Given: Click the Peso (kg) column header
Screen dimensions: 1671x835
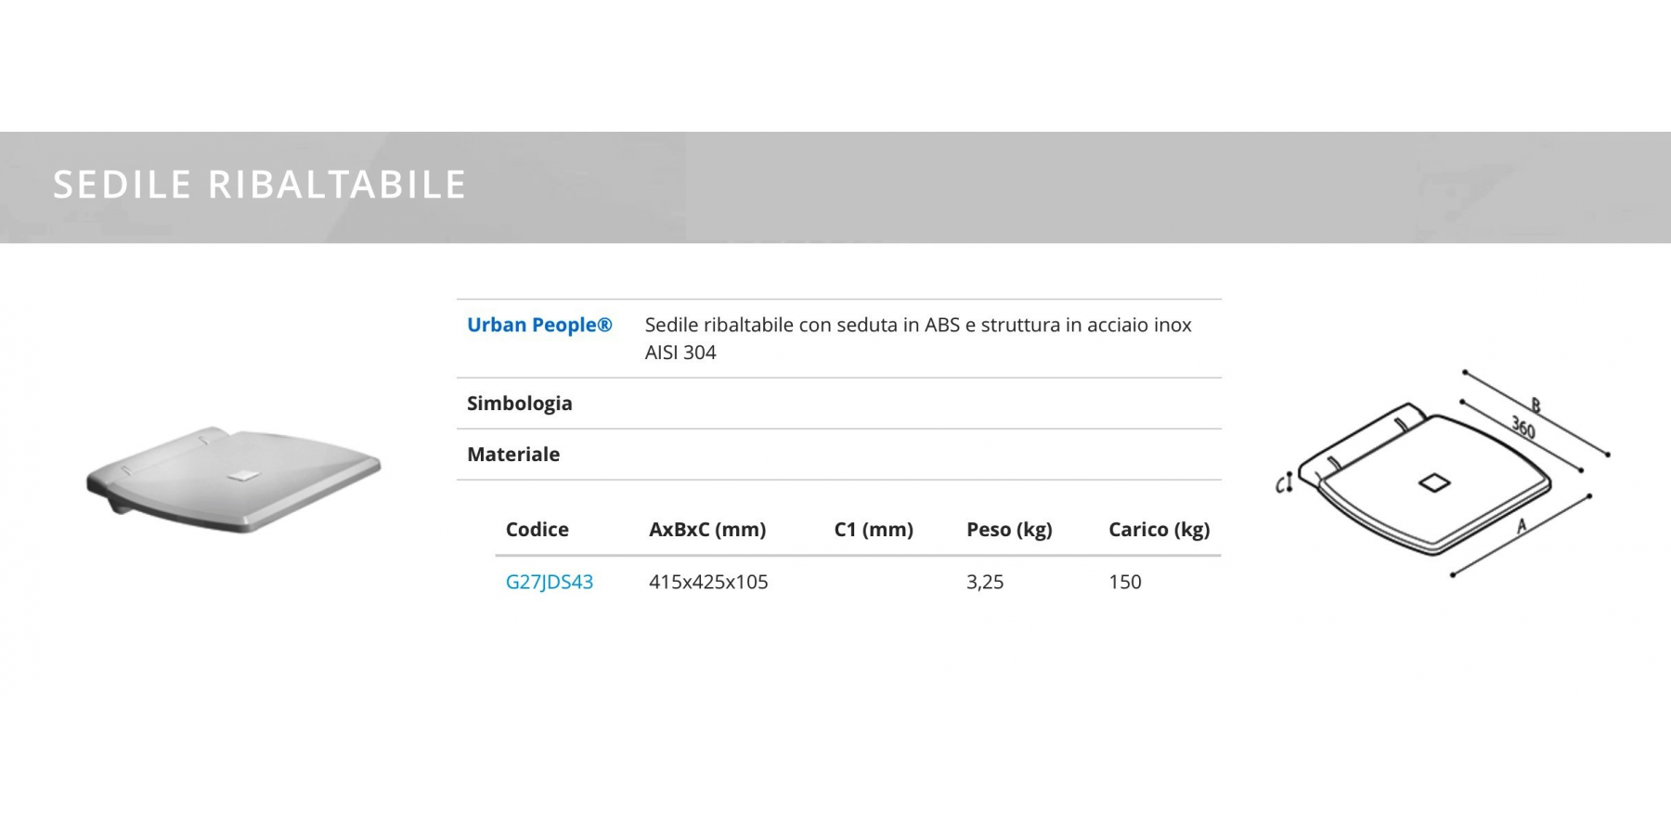Looking at the screenshot, I should 1008,530.
